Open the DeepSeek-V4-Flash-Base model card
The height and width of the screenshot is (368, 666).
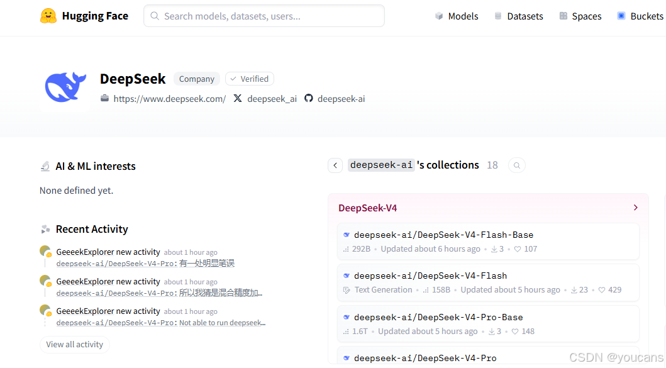(488, 242)
